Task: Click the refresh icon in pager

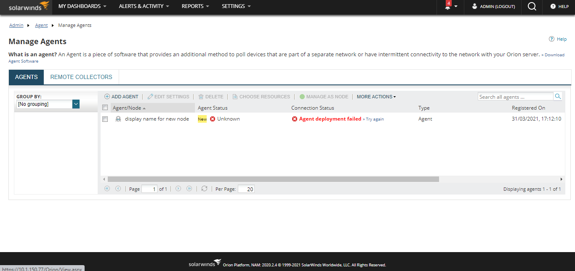Action: click(204, 189)
